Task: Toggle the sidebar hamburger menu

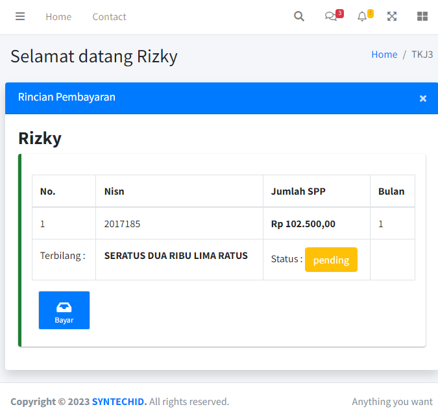Action: tap(20, 17)
